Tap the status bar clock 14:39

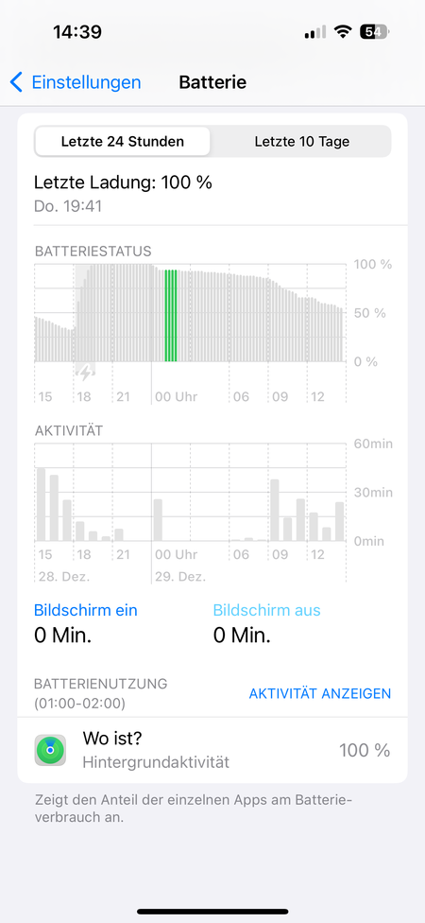(77, 32)
